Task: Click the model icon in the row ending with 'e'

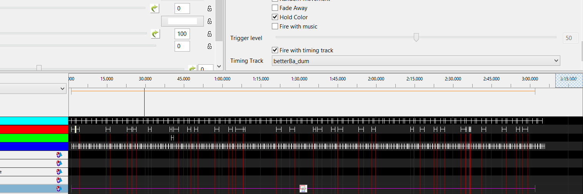Action: pyautogui.click(x=59, y=172)
